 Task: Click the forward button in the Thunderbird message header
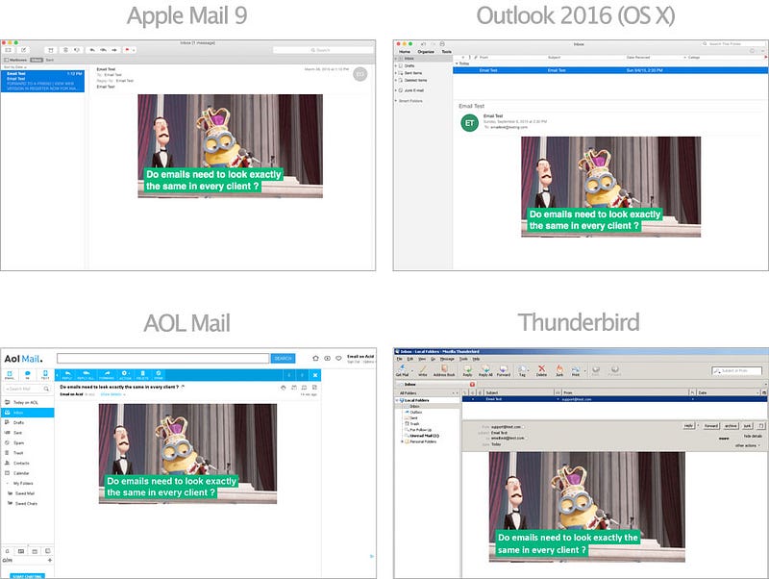[711, 426]
